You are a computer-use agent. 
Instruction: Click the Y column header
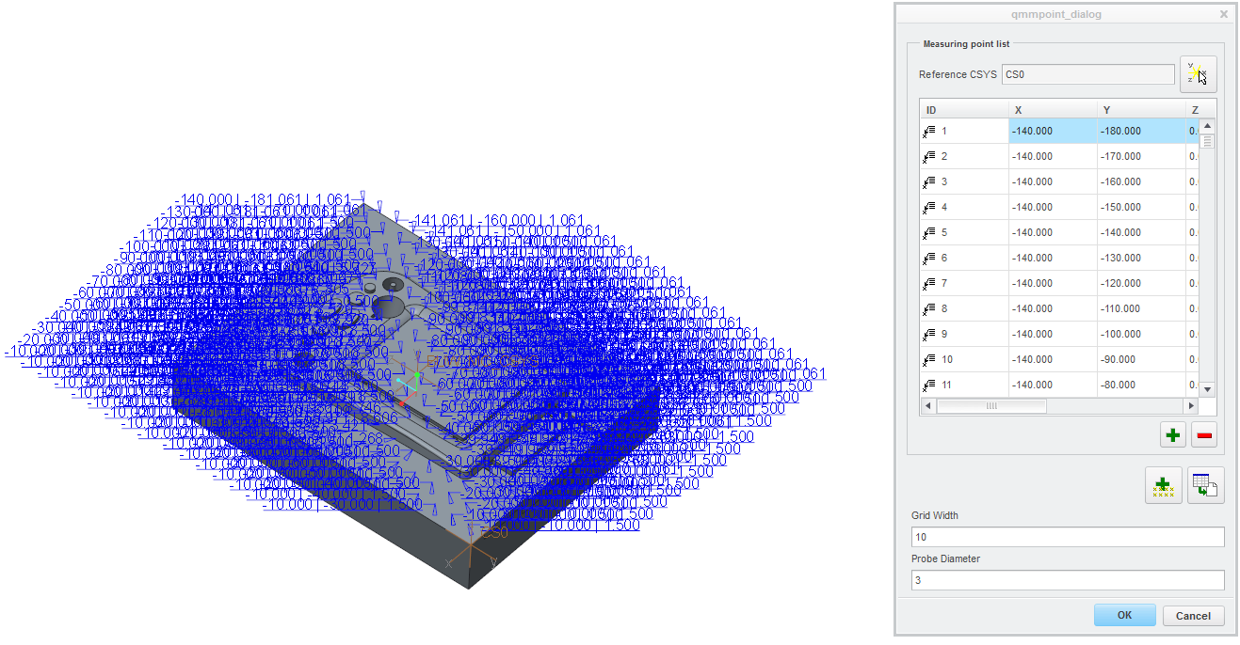1140,110
